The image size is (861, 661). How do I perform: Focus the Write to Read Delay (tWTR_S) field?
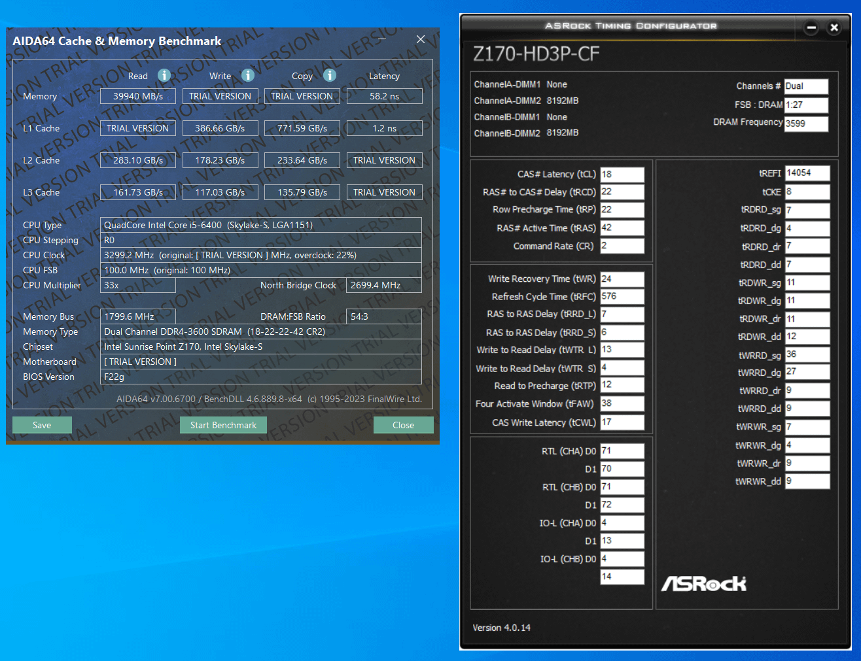(622, 368)
